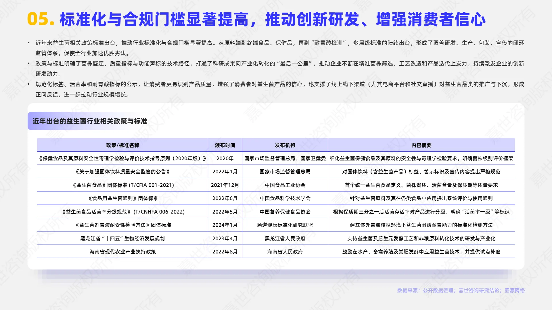Select the "《益生菌食品》团体标准 (T/CFIA 001-2021)" cell
This screenshot has height=310, width=552.
(124, 185)
